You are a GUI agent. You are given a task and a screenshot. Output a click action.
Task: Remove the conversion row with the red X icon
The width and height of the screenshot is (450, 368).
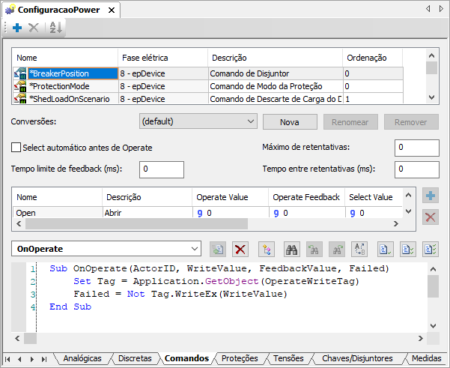click(430, 217)
